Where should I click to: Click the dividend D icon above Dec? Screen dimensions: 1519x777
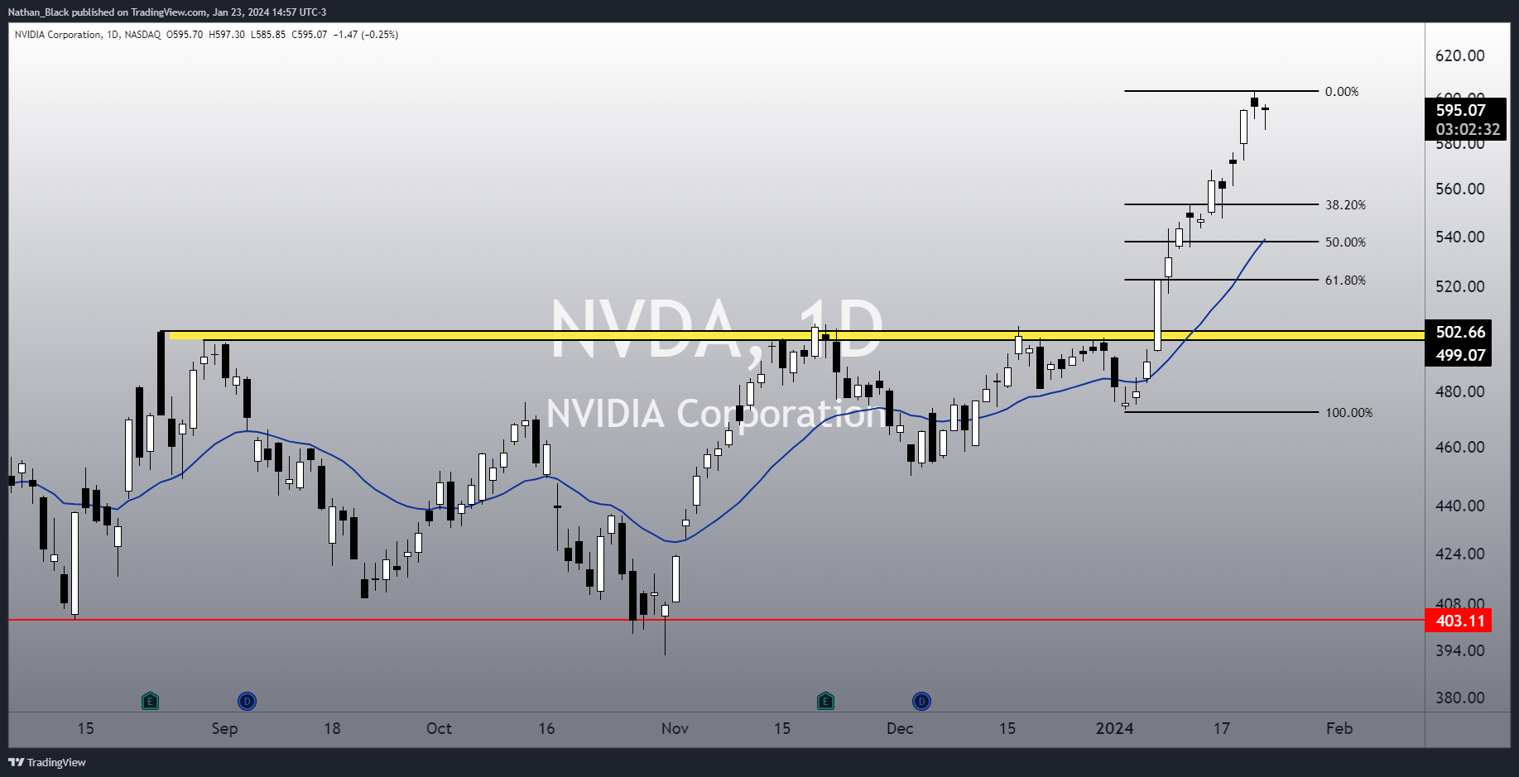point(921,702)
